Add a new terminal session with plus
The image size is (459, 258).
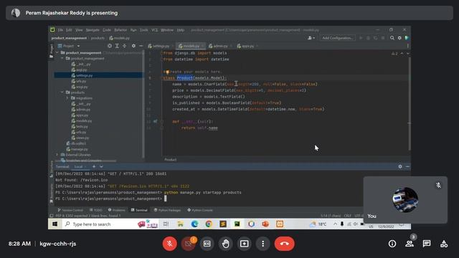tap(94, 167)
